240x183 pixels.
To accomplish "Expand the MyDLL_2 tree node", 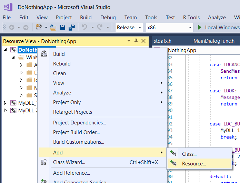I will [x=6, y=110].
